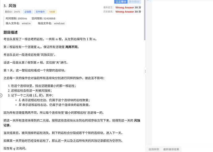This screenshot has height=152, width=213.
Task: Switch to the 订正得分 tab
Action: pyautogui.click(x=121, y=2)
